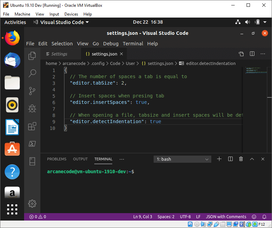
Task: Change language mode JSON with Comments
Action: (x=226, y=217)
